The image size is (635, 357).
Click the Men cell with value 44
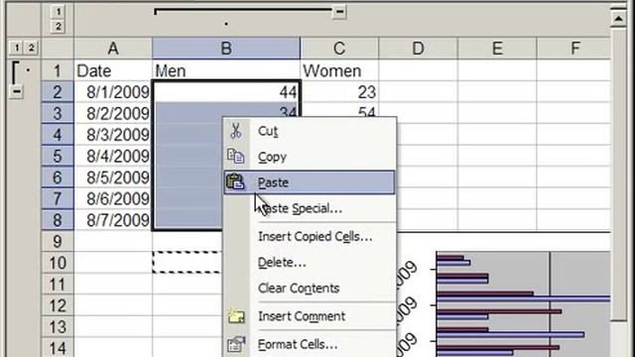pyautogui.click(x=226, y=92)
